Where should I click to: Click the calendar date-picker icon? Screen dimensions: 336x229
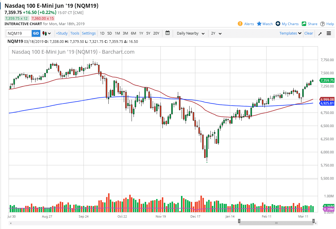(167, 33)
